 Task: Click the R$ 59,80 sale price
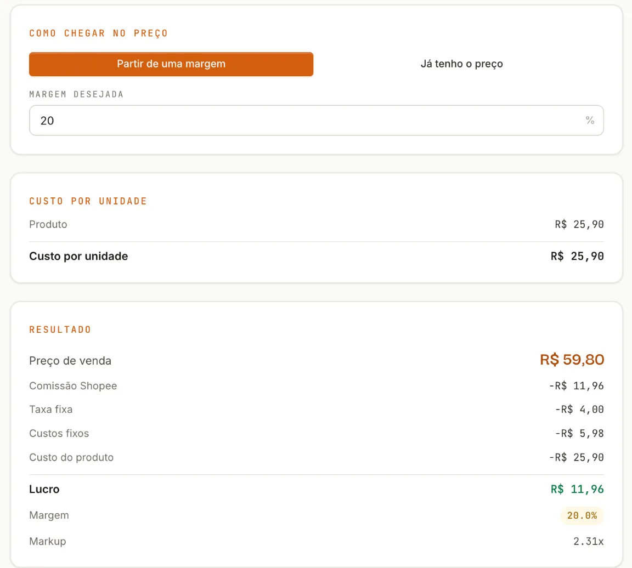[572, 359]
